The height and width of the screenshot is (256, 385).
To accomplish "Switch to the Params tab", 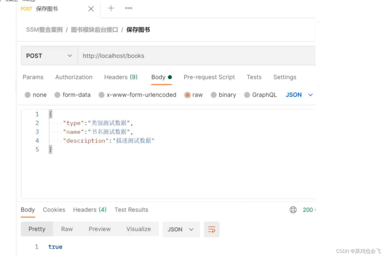I will click(33, 77).
